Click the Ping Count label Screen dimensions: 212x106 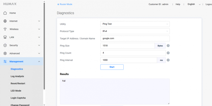[x=66, y=53]
